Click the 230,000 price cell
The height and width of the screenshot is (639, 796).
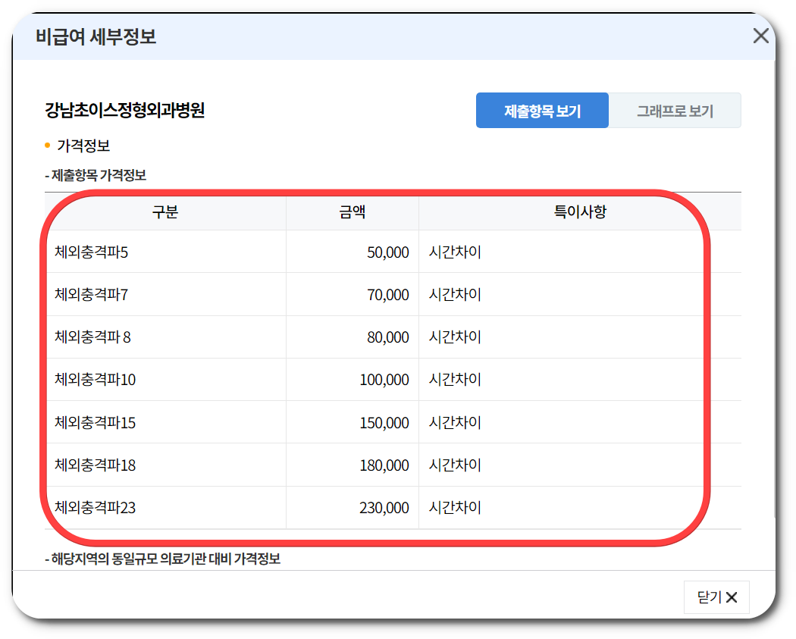point(383,507)
